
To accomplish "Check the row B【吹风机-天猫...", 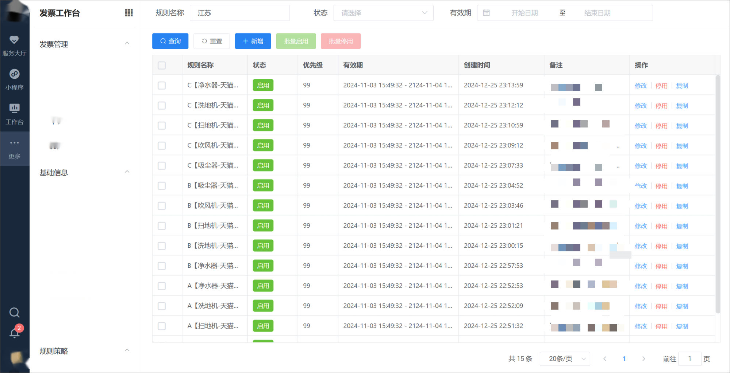I will 162,206.
